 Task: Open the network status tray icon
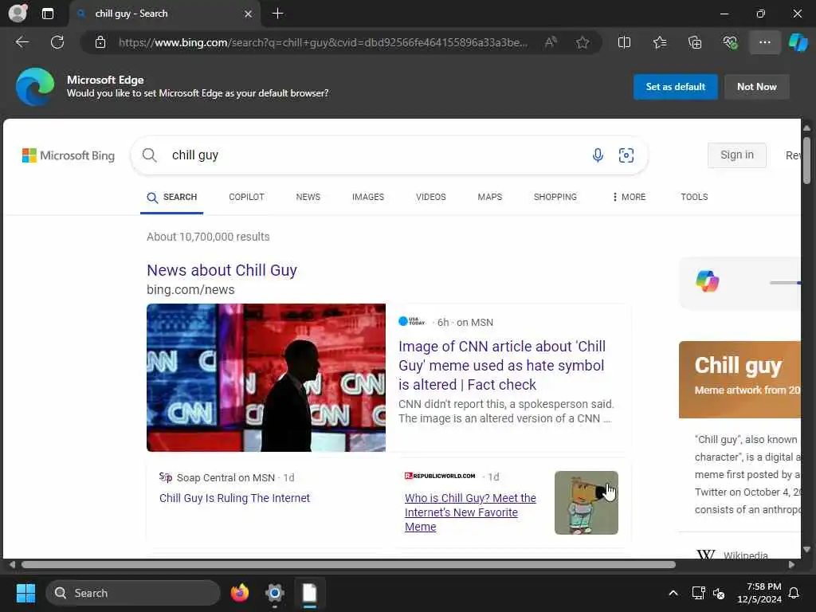(698, 593)
